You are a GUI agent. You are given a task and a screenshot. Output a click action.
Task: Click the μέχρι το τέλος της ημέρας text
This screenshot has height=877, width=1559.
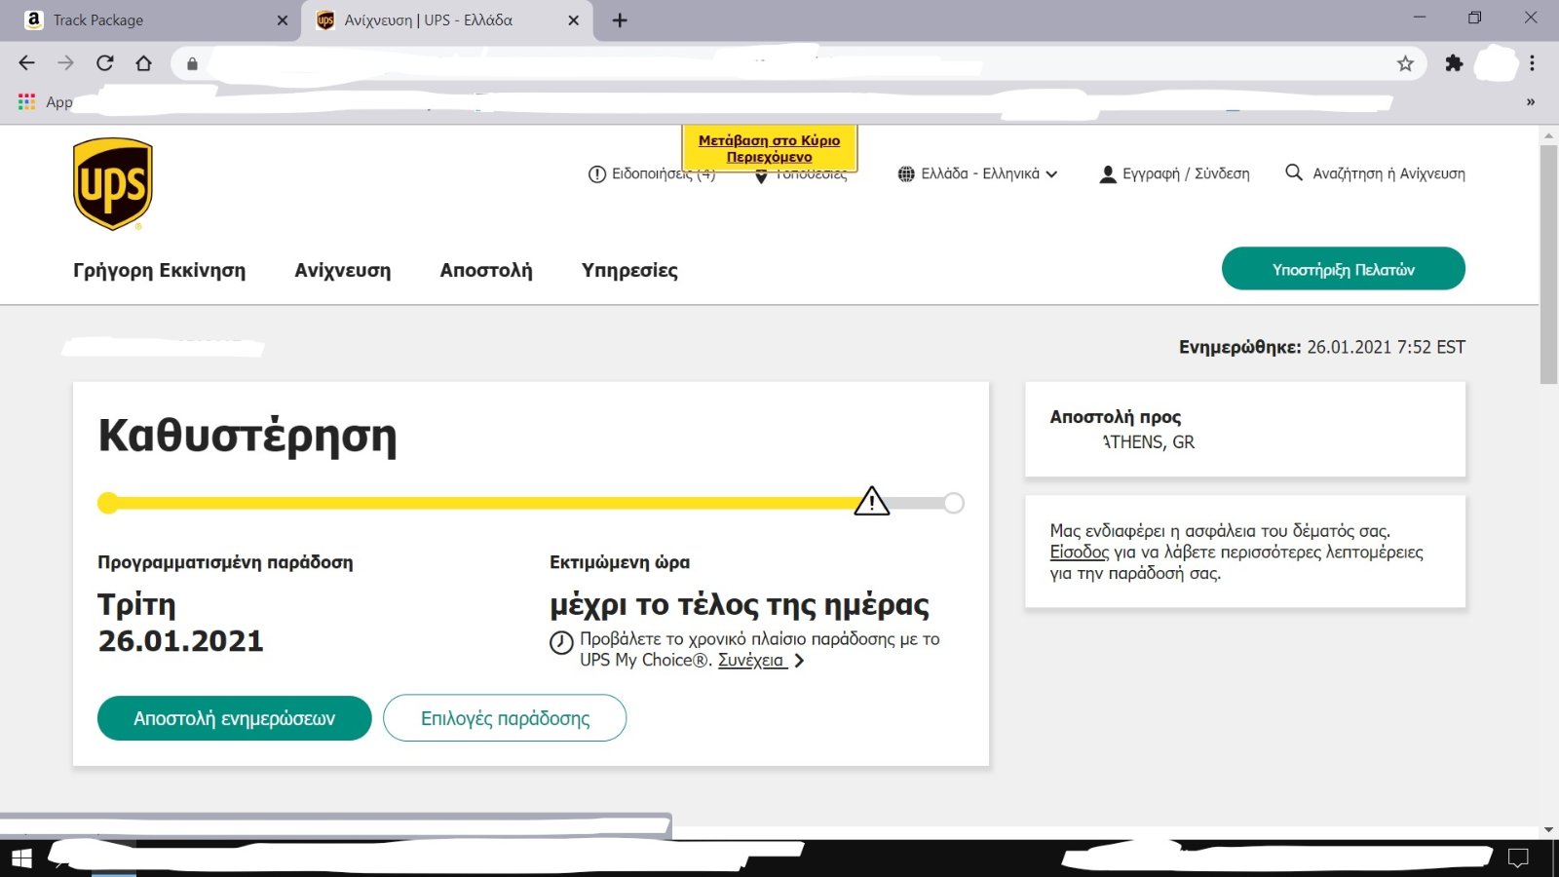(x=740, y=605)
